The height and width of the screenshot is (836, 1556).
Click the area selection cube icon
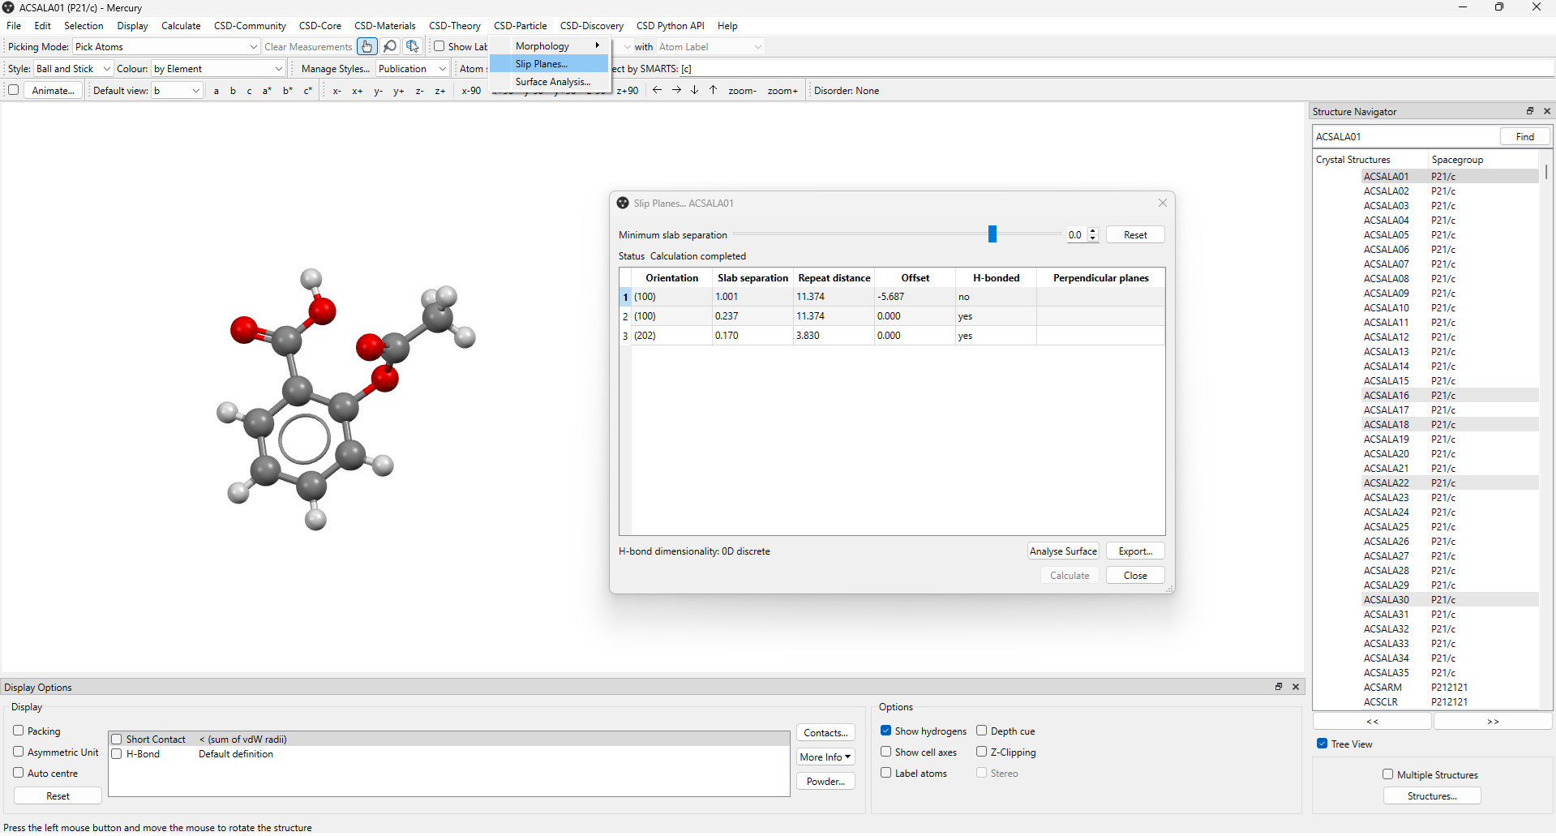pyautogui.click(x=413, y=46)
